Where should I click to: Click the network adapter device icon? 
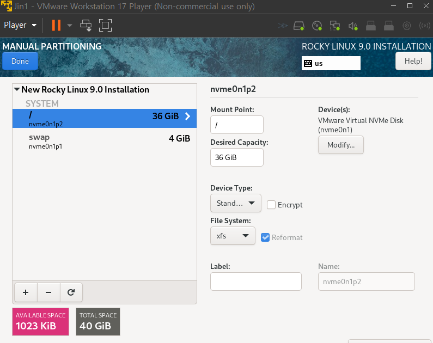pos(335,26)
